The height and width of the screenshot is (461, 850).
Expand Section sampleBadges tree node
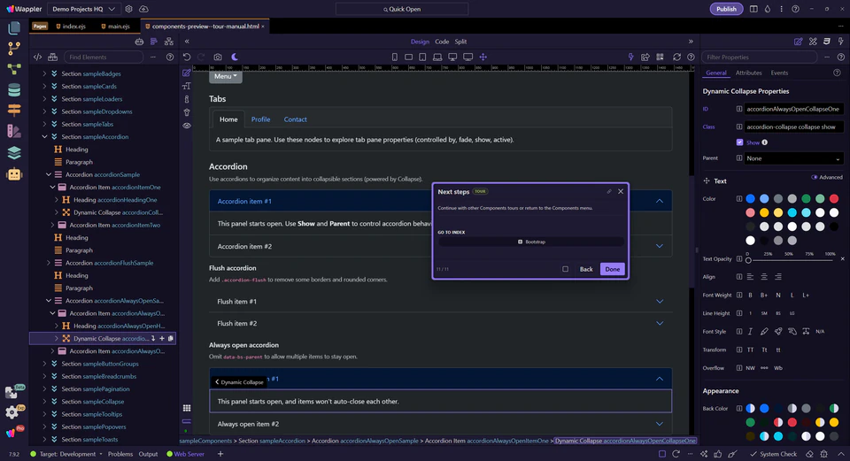44,73
